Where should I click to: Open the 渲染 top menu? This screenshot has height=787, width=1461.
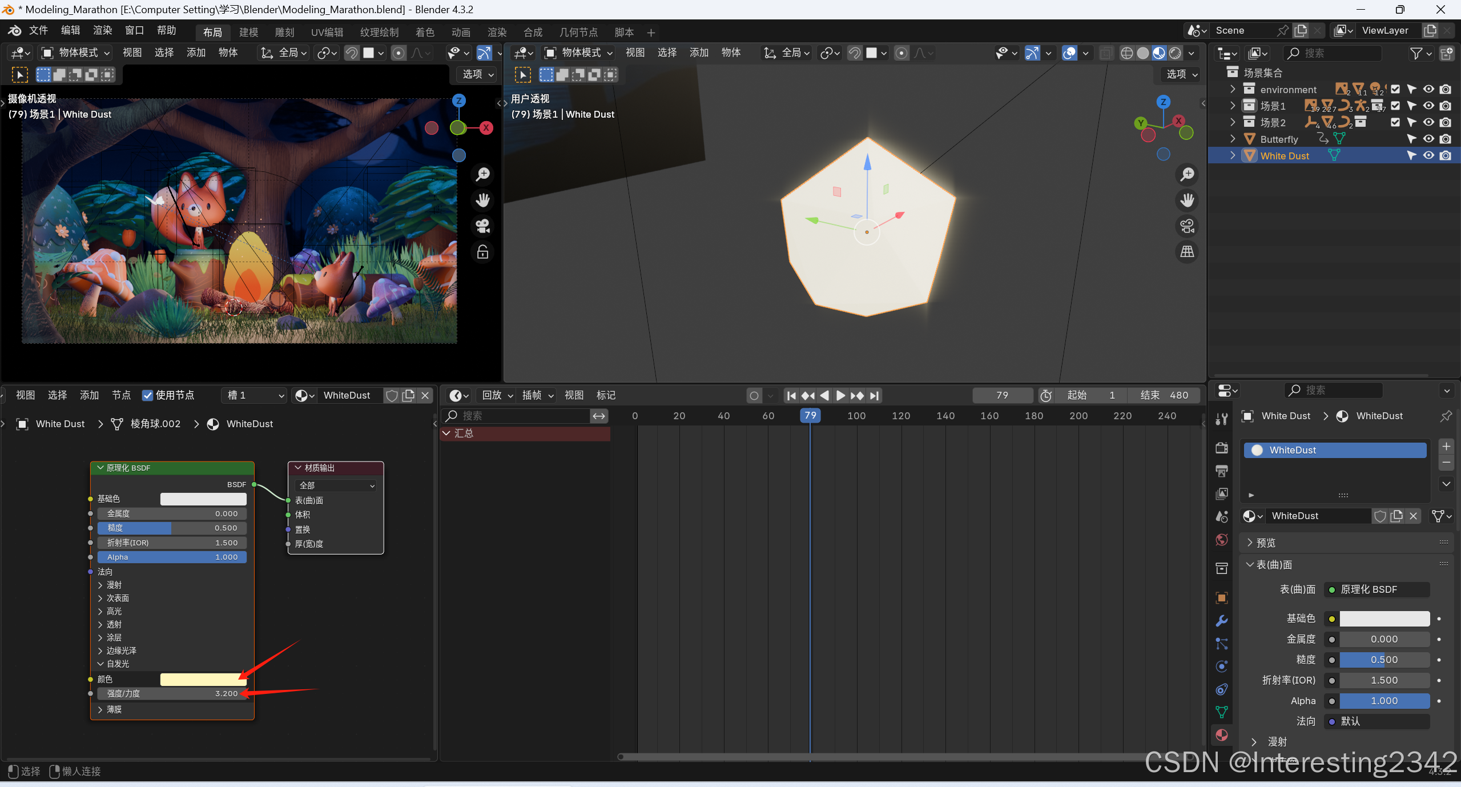point(102,30)
